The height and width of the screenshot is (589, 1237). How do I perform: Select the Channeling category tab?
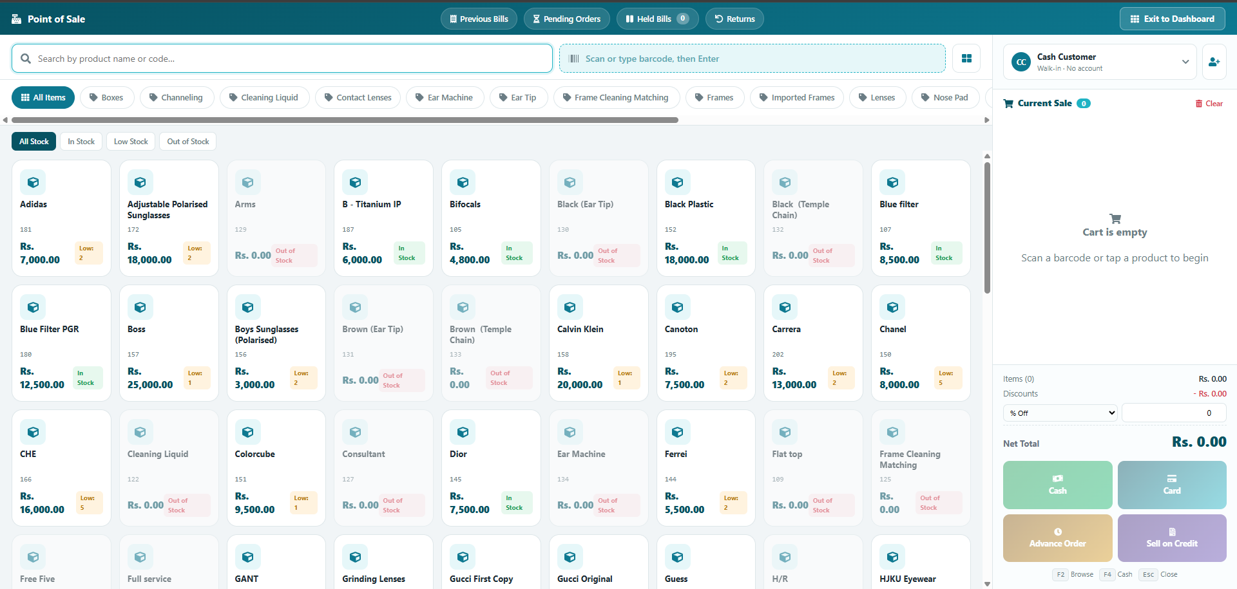tap(177, 98)
